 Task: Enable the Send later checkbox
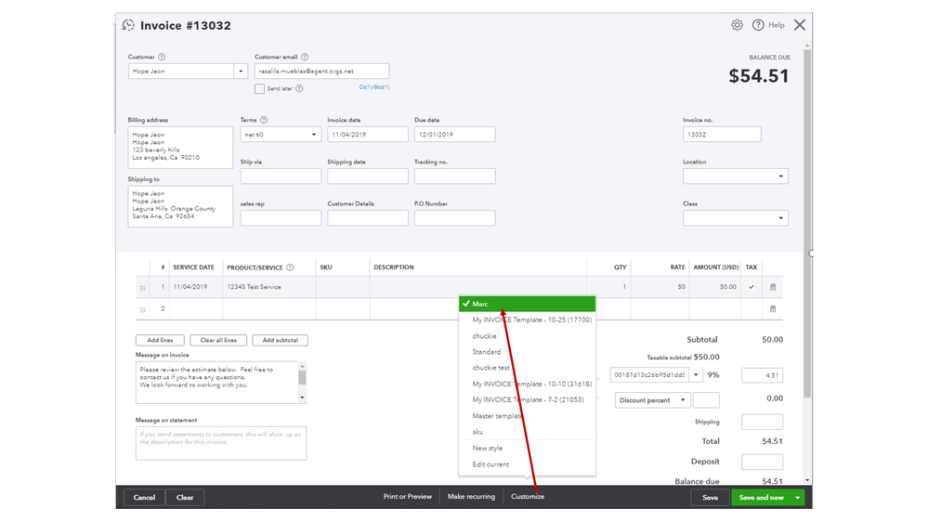pos(259,89)
